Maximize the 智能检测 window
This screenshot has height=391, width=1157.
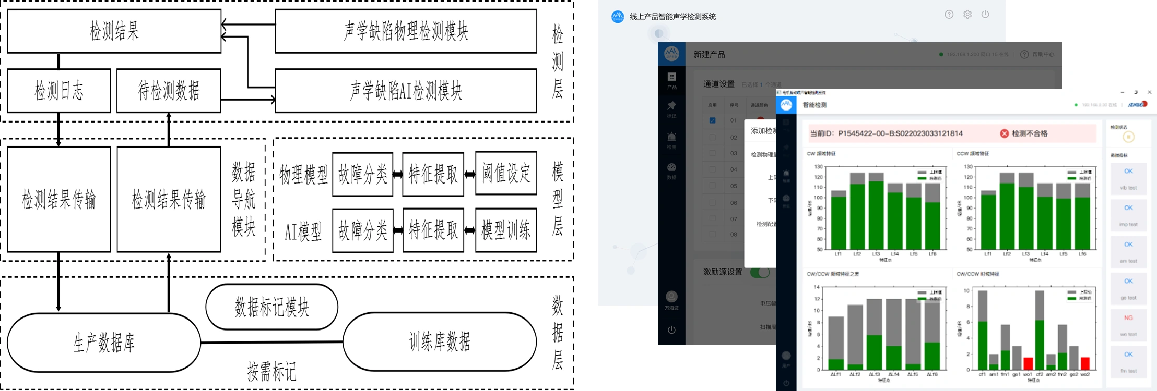pyautogui.click(x=1136, y=92)
